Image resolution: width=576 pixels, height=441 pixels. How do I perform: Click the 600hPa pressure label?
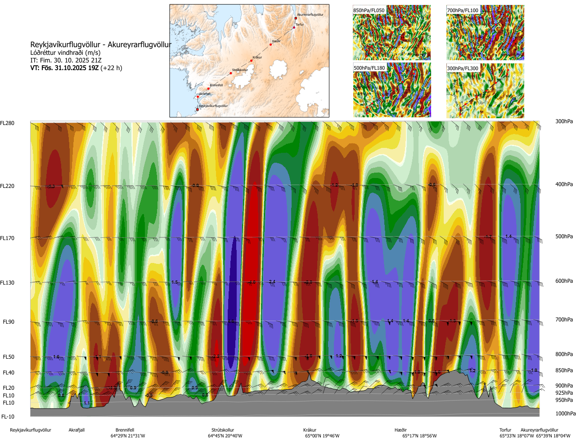tap(564, 281)
